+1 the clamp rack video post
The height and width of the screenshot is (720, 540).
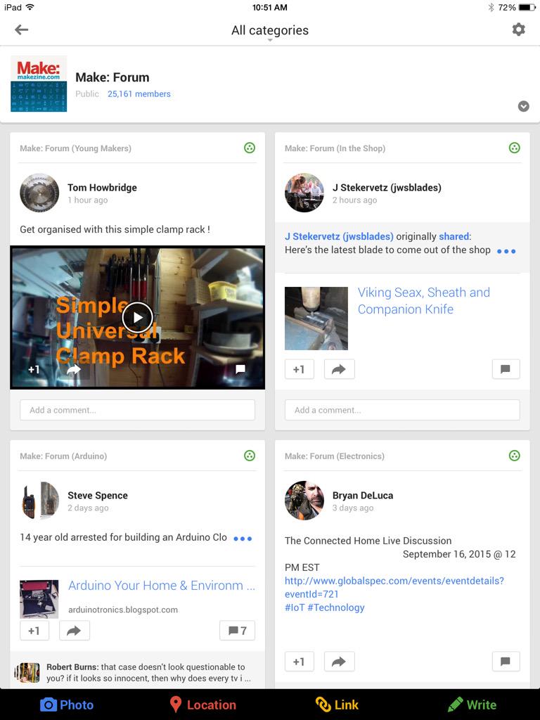[34, 370]
